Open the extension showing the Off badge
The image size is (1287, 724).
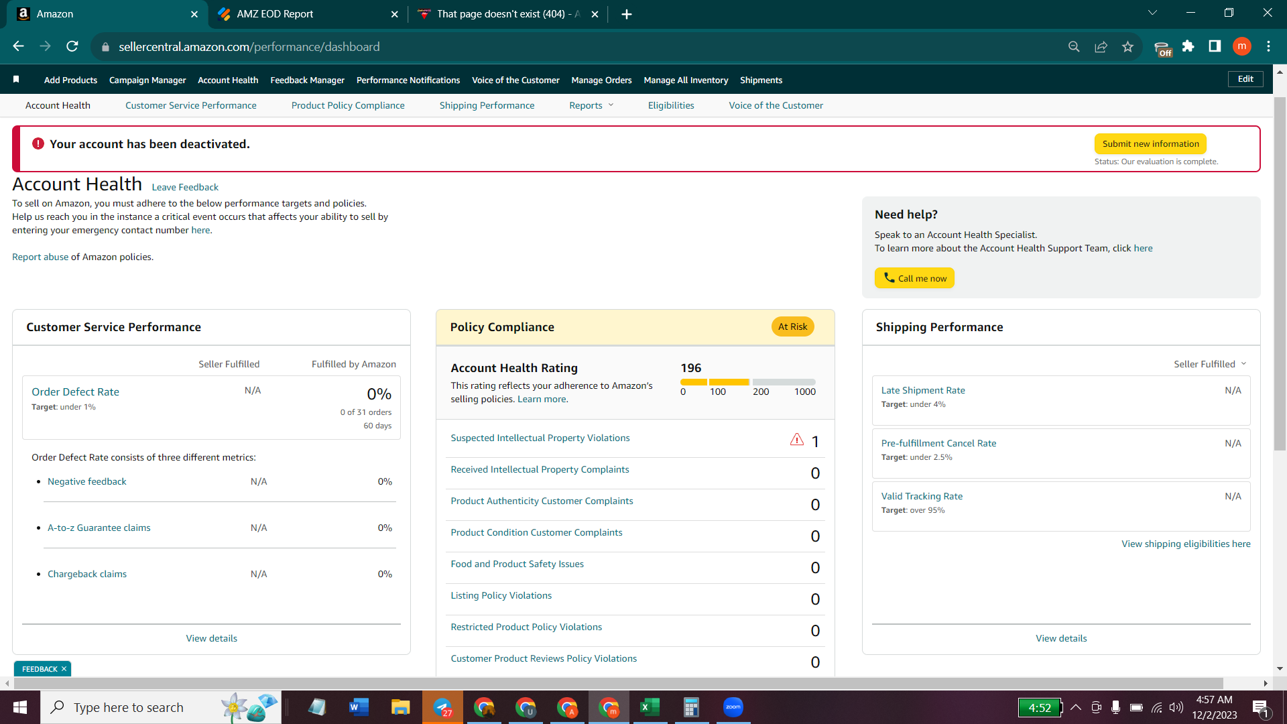point(1163,48)
